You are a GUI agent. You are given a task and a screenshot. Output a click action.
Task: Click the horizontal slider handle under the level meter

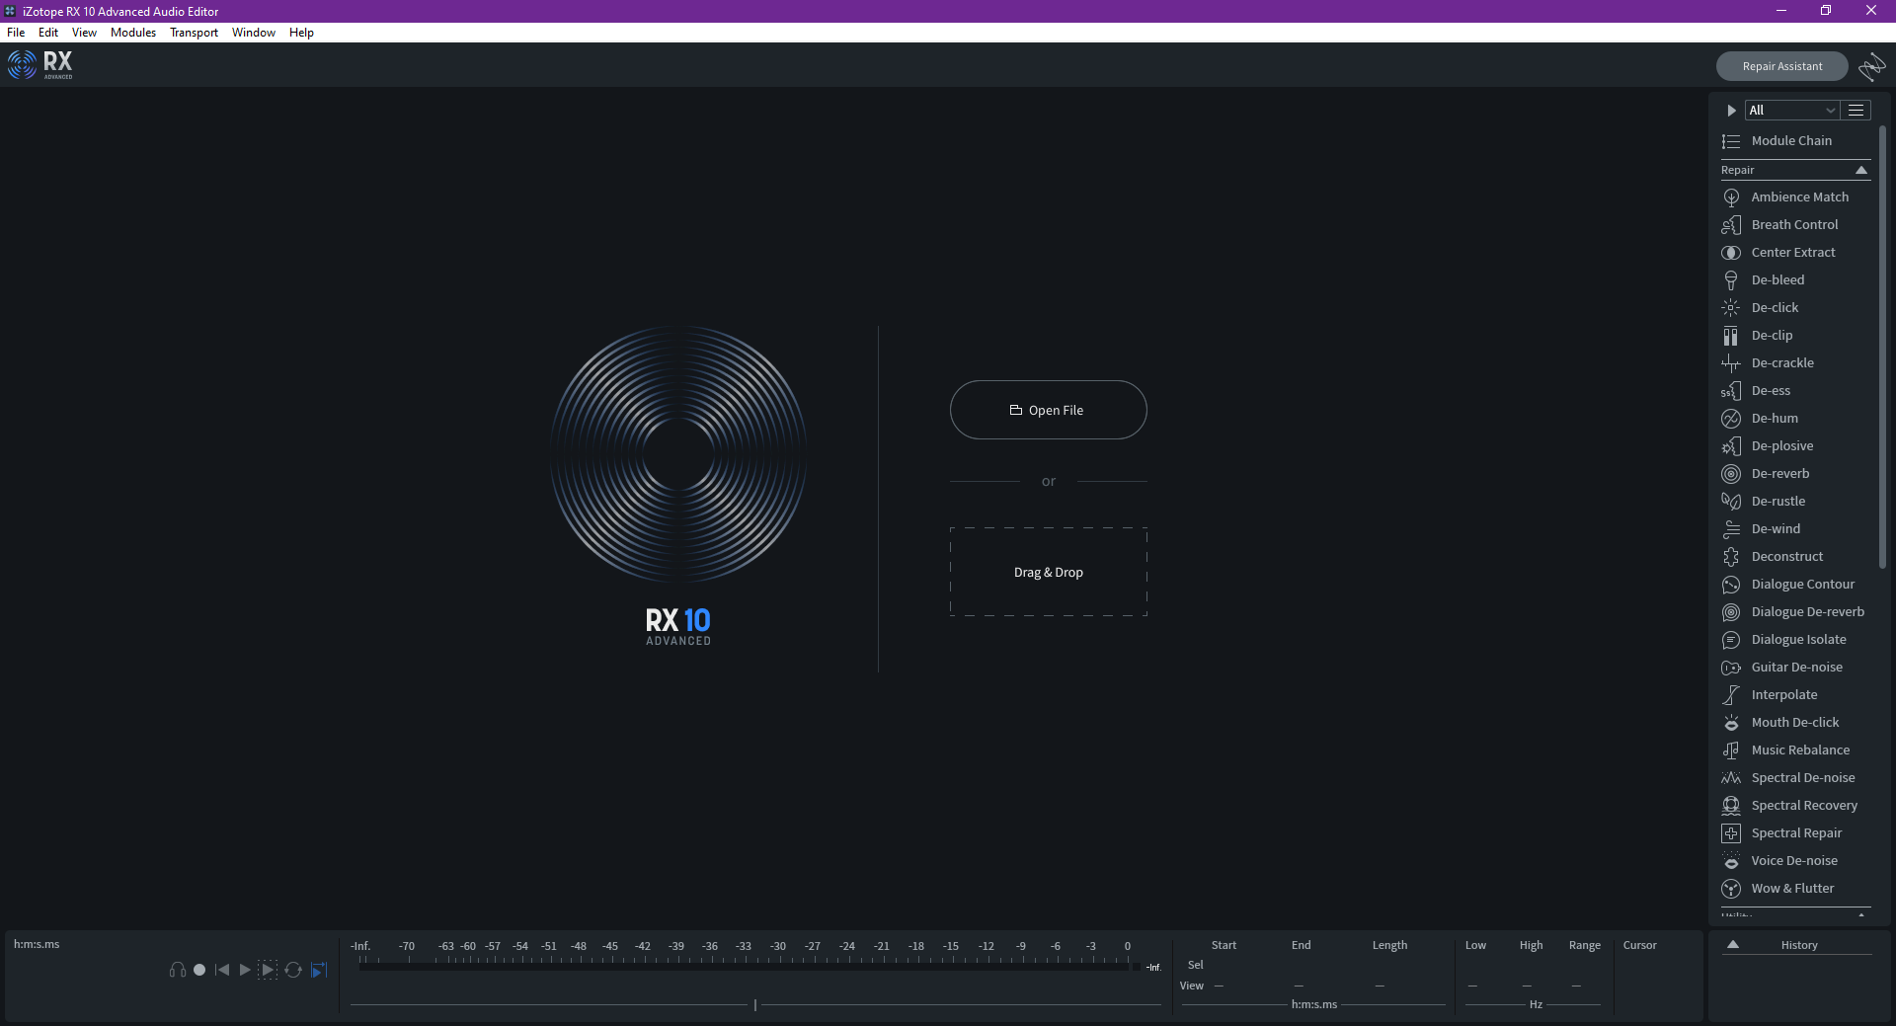click(x=755, y=1005)
